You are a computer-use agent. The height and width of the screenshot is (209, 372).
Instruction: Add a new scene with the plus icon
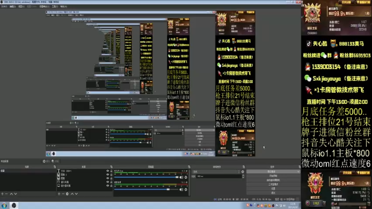coord(2,194)
